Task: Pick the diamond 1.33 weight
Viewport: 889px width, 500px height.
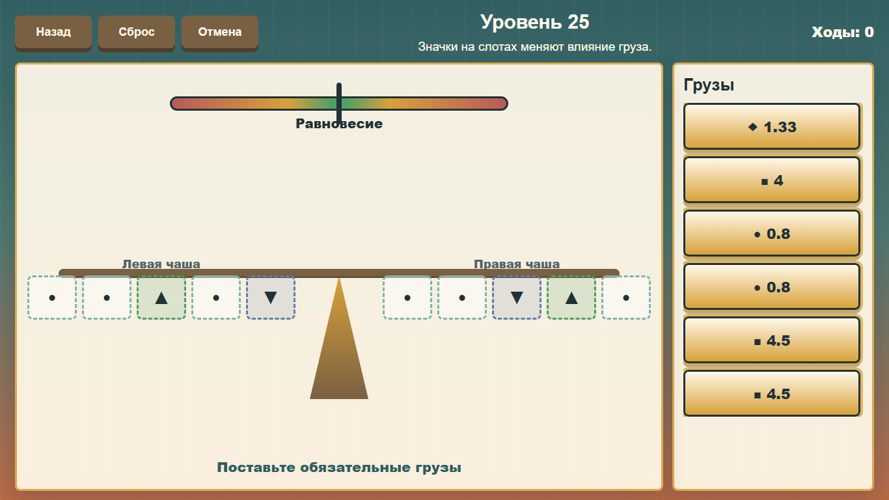Action: click(x=772, y=127)
